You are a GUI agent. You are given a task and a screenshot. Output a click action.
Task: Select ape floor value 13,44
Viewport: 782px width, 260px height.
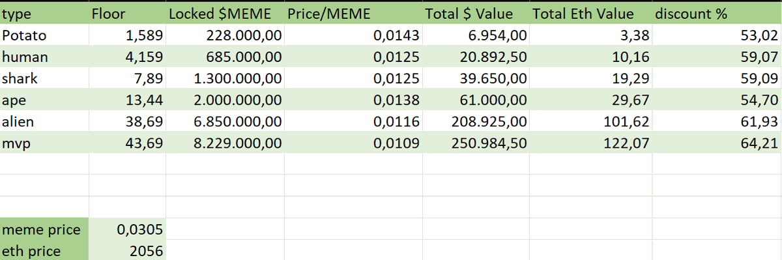coord(127,100)
